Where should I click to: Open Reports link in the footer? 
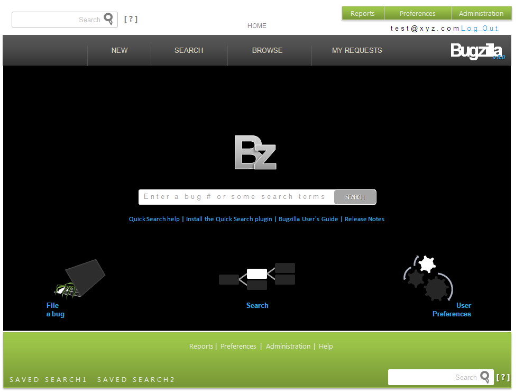click(x=201, y=346)
